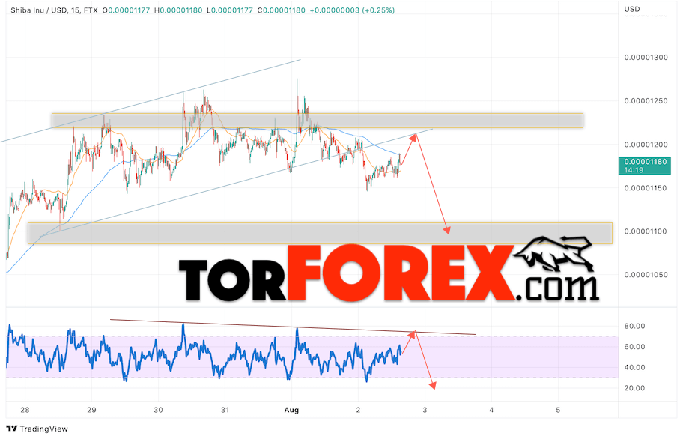This screenshot has width=683, height=439.
Task: Click the date label 2 on the time axis
Action: (x=358, y=410)
